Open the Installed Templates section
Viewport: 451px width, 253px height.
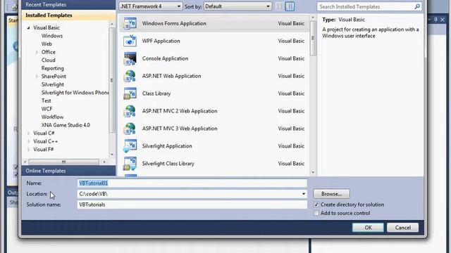coord(68,15)
